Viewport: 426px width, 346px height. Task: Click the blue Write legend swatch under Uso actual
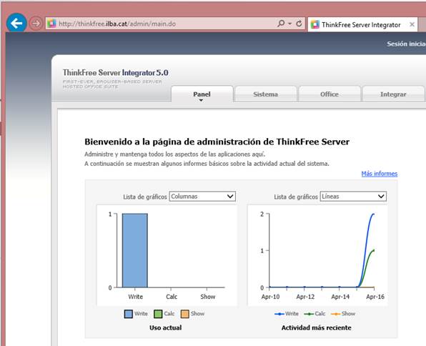[128, 314]
